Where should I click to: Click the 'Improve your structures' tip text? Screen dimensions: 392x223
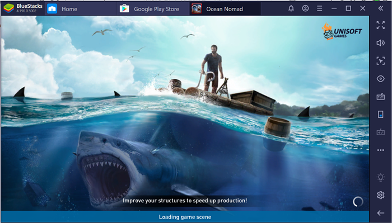185,201
